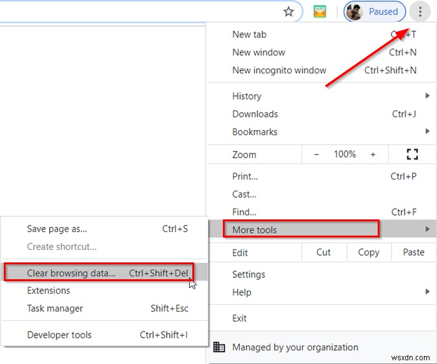Select Find... in the menu
This screenshot has height=364, width=437.
point(322,212)
